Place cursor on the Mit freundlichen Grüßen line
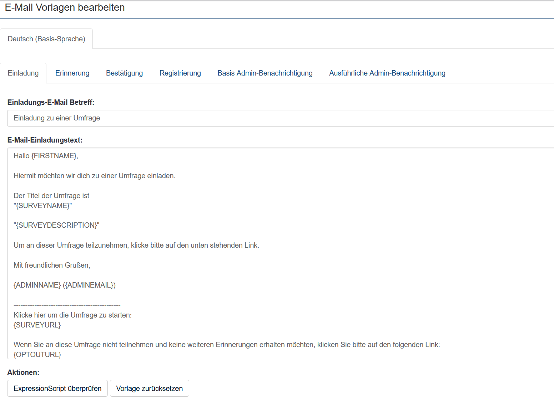 [52, 265]
